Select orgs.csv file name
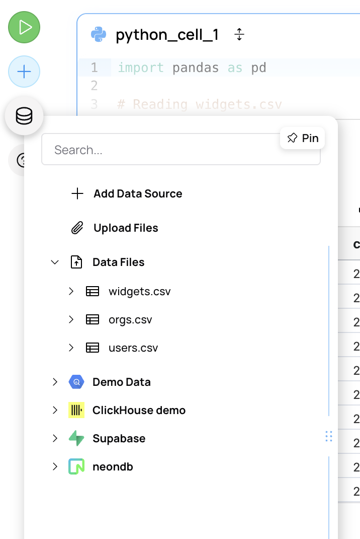 click(x=130, y=320)
